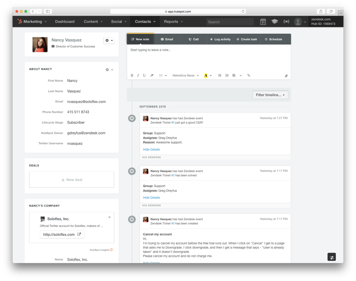Reload the page in Safari address bar

click(243, 11)
